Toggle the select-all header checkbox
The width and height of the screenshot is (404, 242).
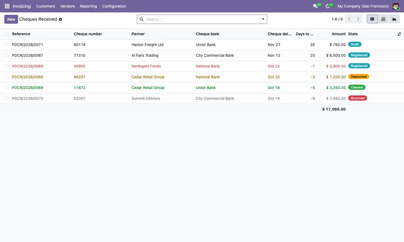pos(6,34)
